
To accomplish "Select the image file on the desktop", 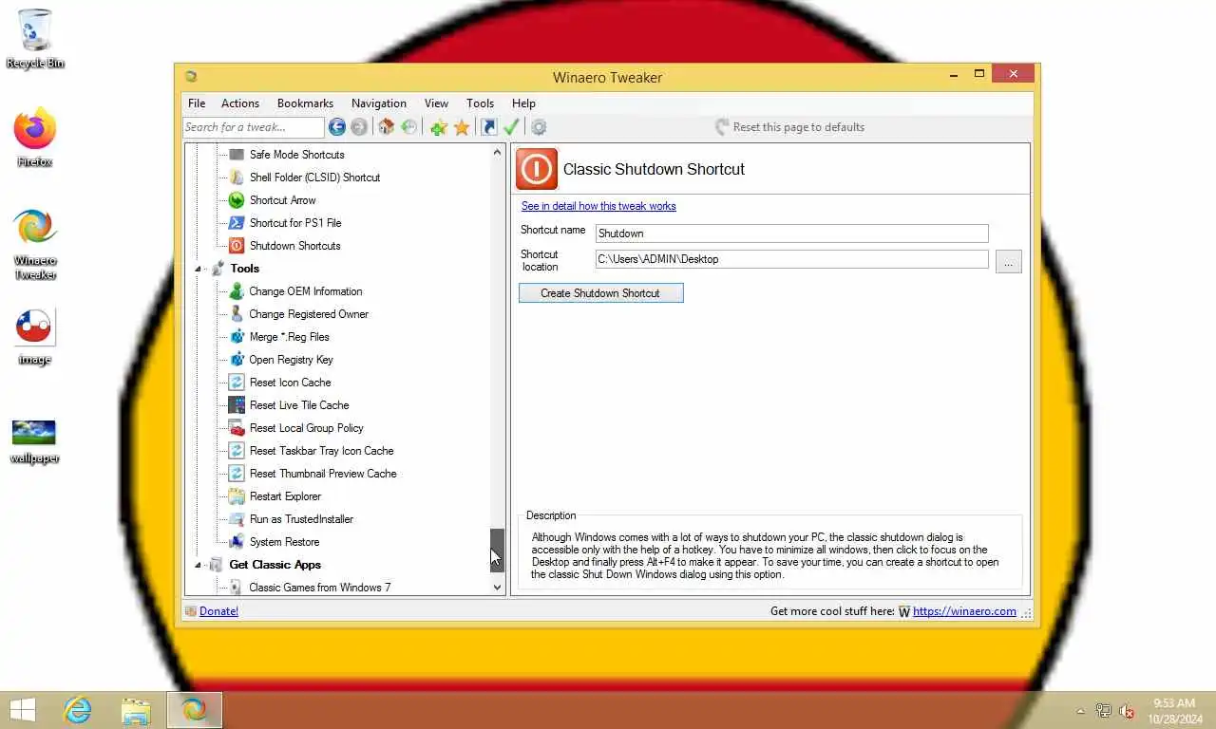I will (35, 336).
